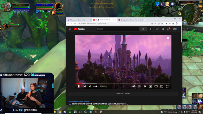Toggle the Autoplay switch

click(x=133, y=86)
